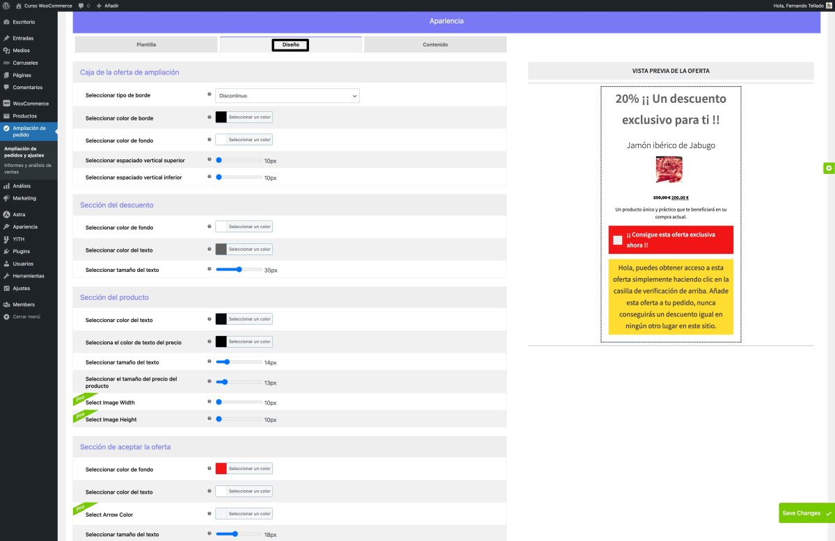Open the comments bubble in admin bar
Screen dimensions: 835x541
pos(83,6)
